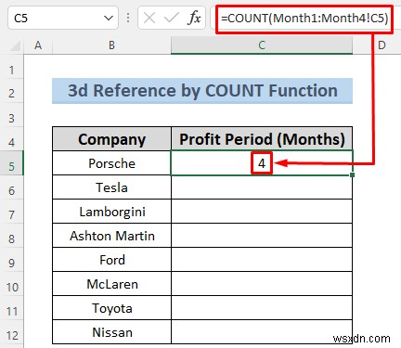
Task: Select column D header
Action: [382, 45]
